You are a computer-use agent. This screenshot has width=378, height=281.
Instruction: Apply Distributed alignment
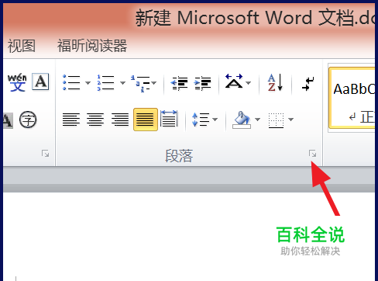pyautogui.click(x=169, y=119)
